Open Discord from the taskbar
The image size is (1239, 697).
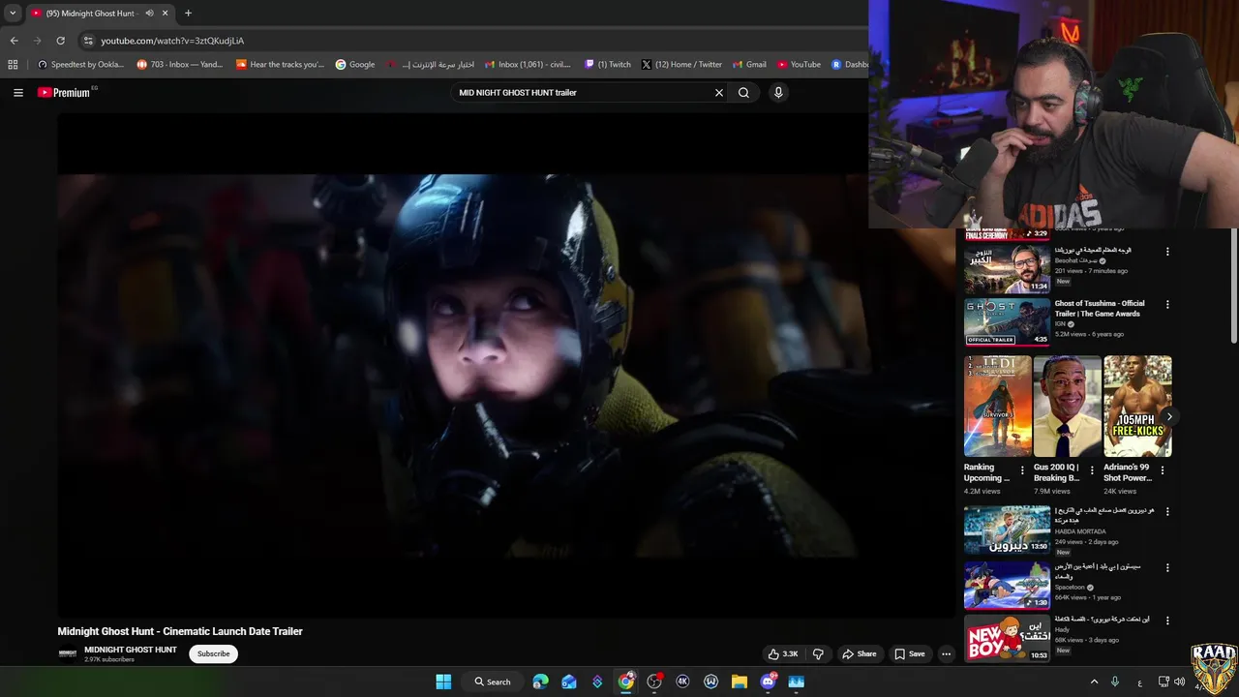click(x=769, y=682)
